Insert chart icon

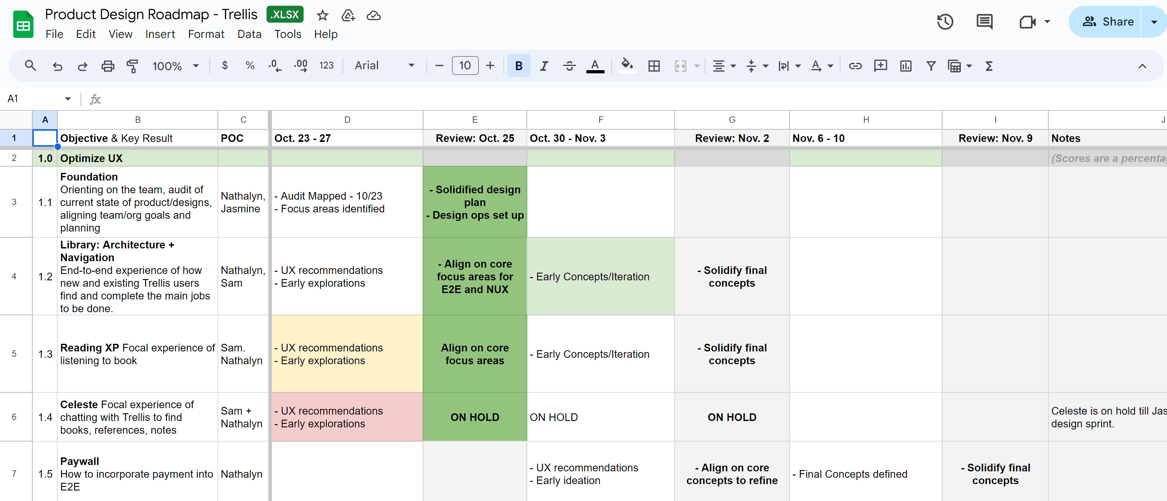point(906,66)
